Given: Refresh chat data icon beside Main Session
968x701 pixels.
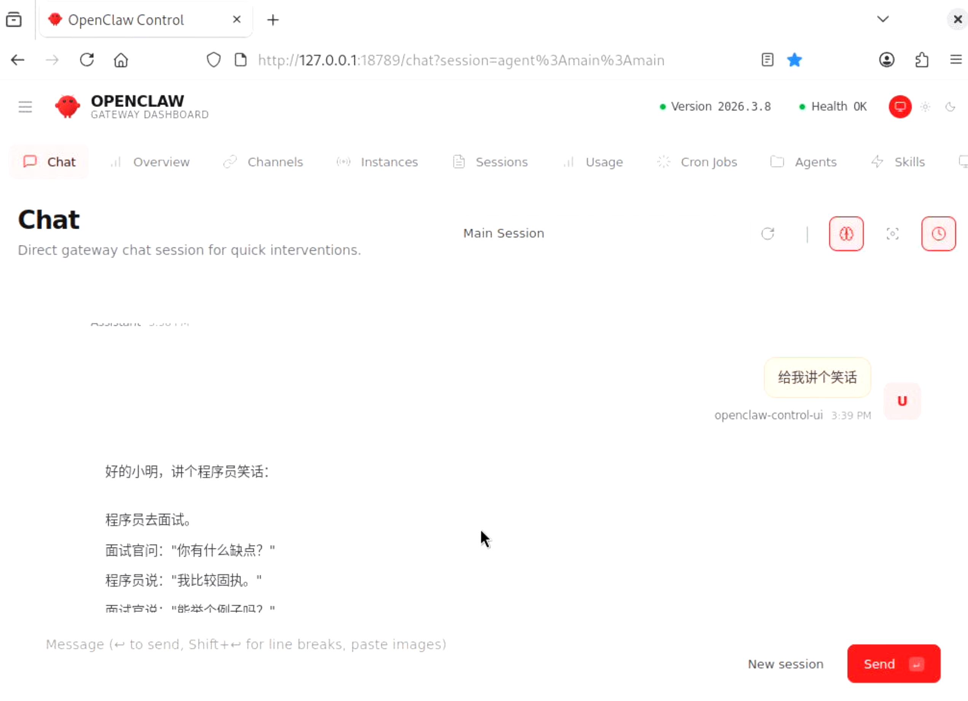Looking at the screenshot, I should tap(767, 234).
